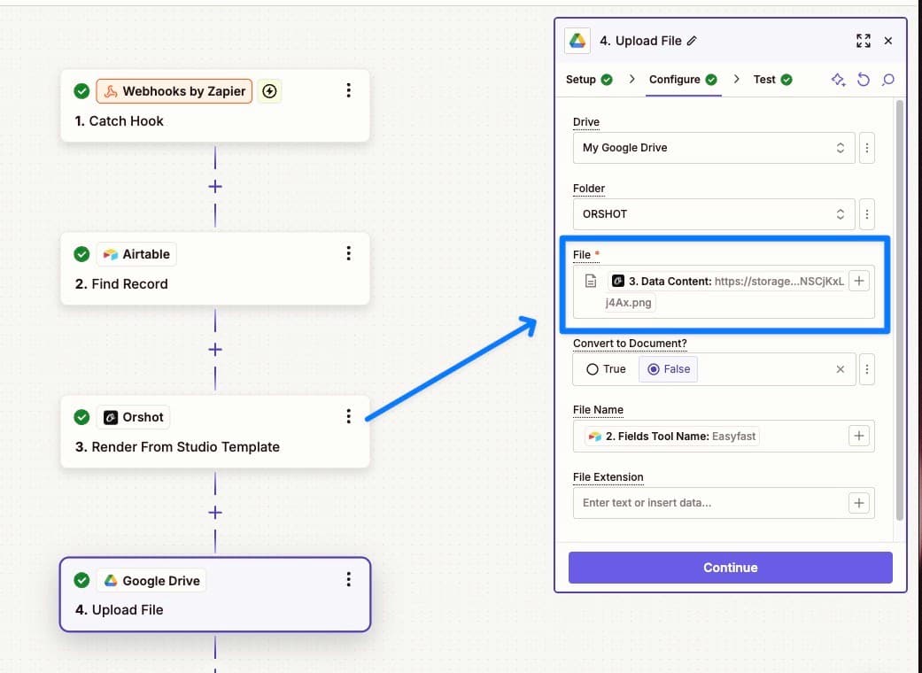Clear the Convert to Document selection
The image size is (922, 673).
point(841,369)
